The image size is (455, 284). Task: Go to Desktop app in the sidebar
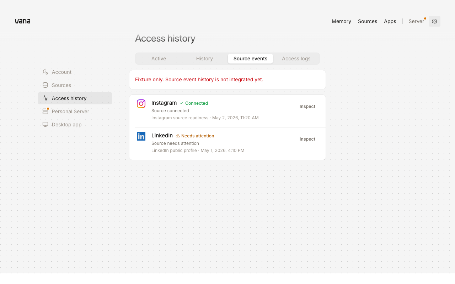tap(75, 125)
